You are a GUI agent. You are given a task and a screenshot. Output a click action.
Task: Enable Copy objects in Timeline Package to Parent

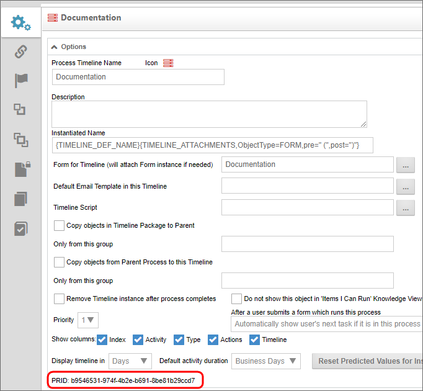coord(60,225)
